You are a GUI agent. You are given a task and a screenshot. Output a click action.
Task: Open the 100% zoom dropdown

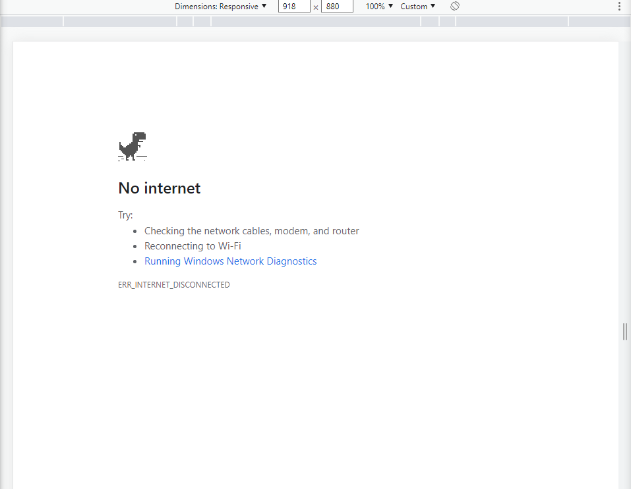pyautogui.click(x=379, y=7)
